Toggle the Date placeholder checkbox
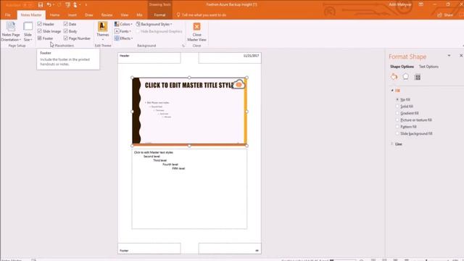Image resolution: width=464 pixels, height=261 pixels. (x=66, y=24)
